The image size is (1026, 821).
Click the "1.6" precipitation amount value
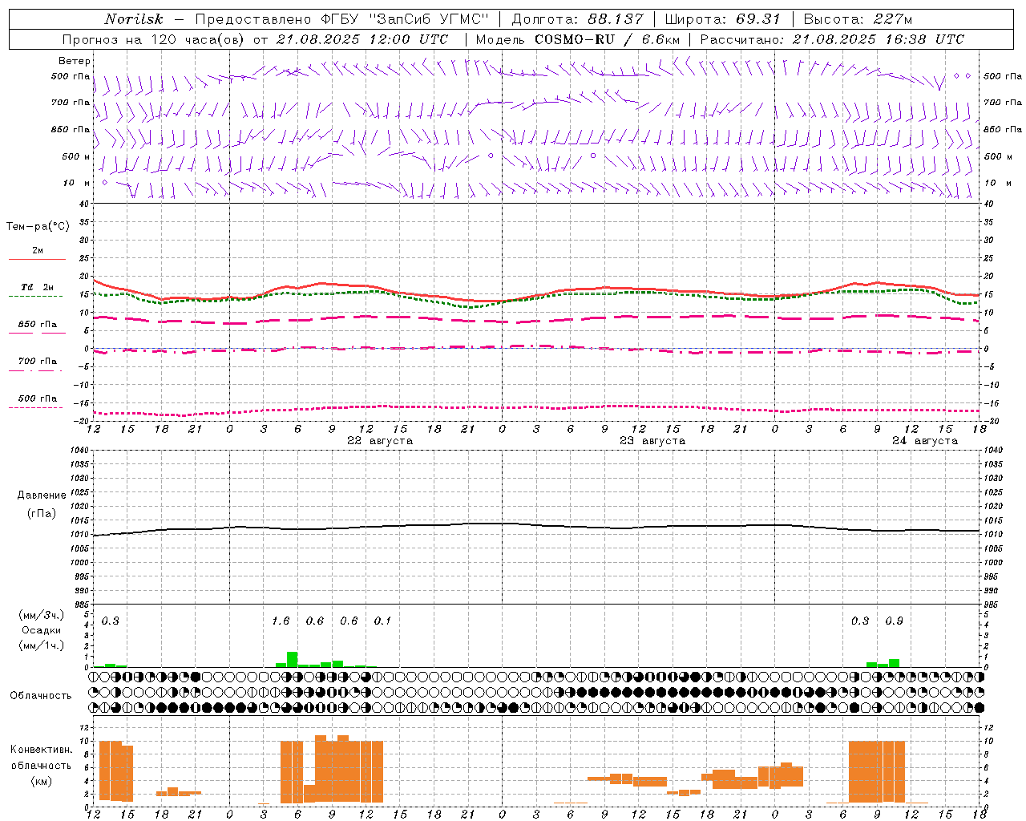click(x=281, y=621)
